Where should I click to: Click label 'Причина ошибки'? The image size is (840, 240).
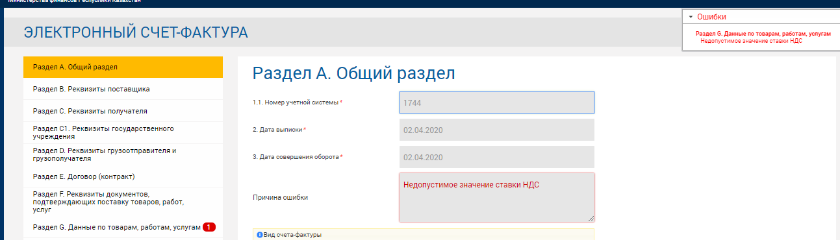click(280, 197)
